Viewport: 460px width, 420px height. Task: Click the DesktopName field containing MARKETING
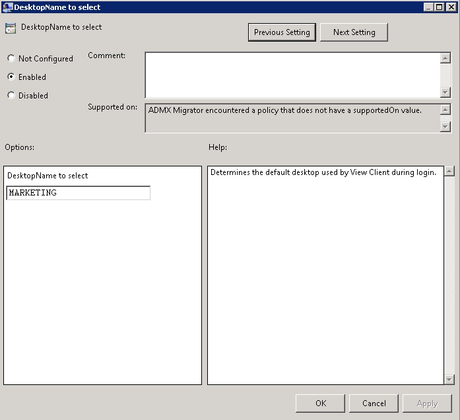(78, 193)
